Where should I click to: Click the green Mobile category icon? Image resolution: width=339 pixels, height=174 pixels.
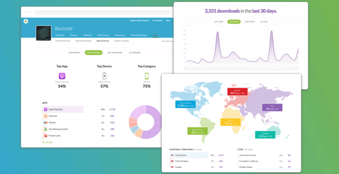(x=147, y=76)
